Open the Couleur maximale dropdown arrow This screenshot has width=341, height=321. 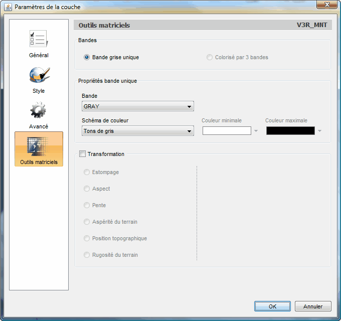[320, 131]
